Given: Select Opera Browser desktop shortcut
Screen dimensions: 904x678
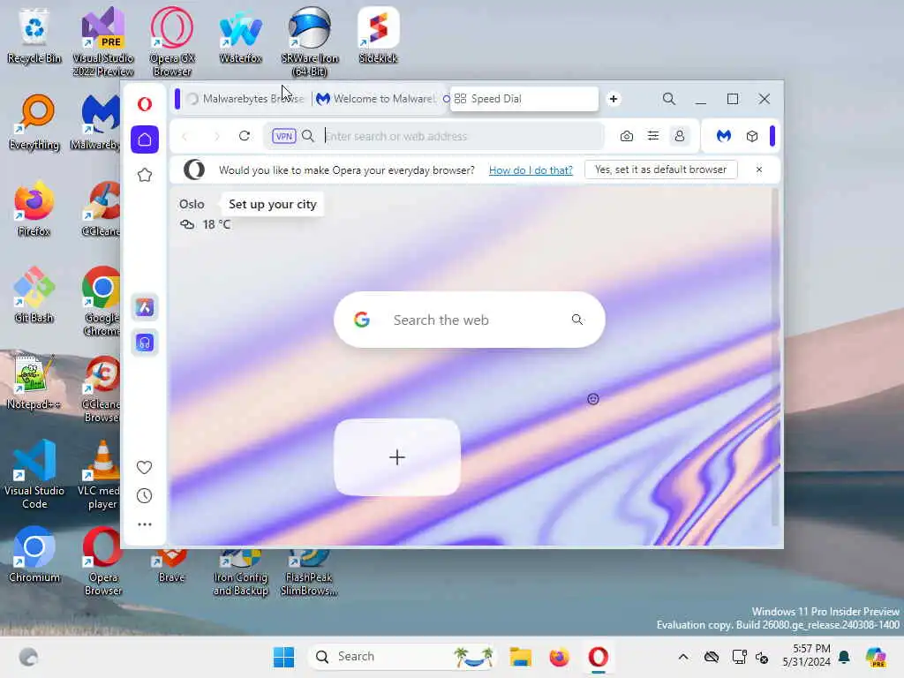Looking at the screenshot, I should [x=103, y=561].
